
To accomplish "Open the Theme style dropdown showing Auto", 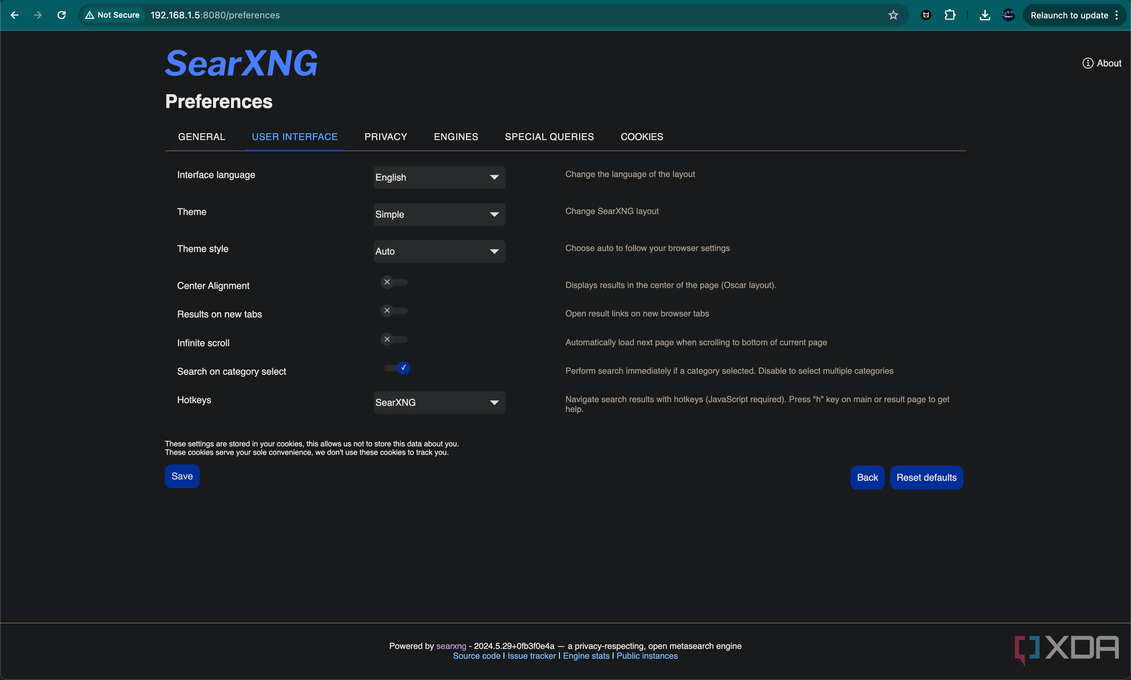I will tap(439, 251).
